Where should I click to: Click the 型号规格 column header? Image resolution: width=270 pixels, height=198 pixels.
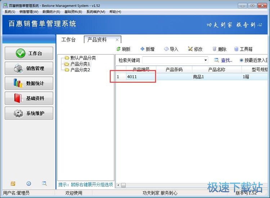255,69
